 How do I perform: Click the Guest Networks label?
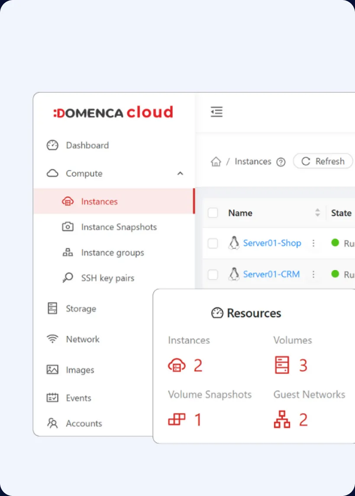[x=309, y=394]
